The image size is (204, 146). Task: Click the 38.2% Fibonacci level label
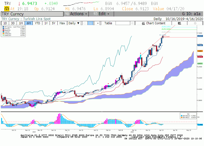pyautogui.click(x=166, y=29)
